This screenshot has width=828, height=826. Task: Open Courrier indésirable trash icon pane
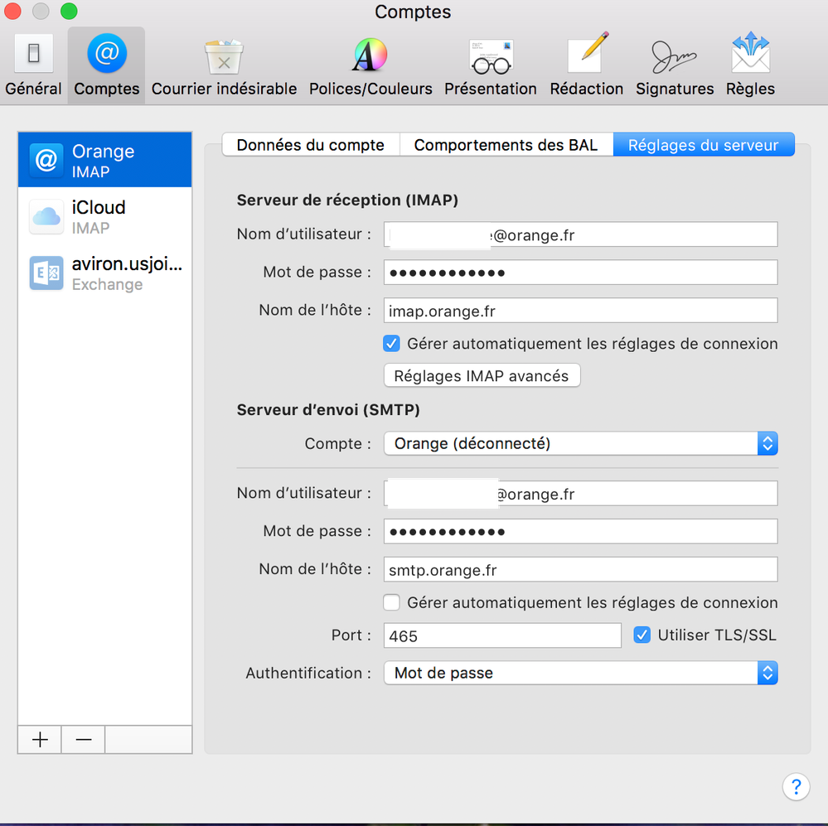tap(224, 65)
